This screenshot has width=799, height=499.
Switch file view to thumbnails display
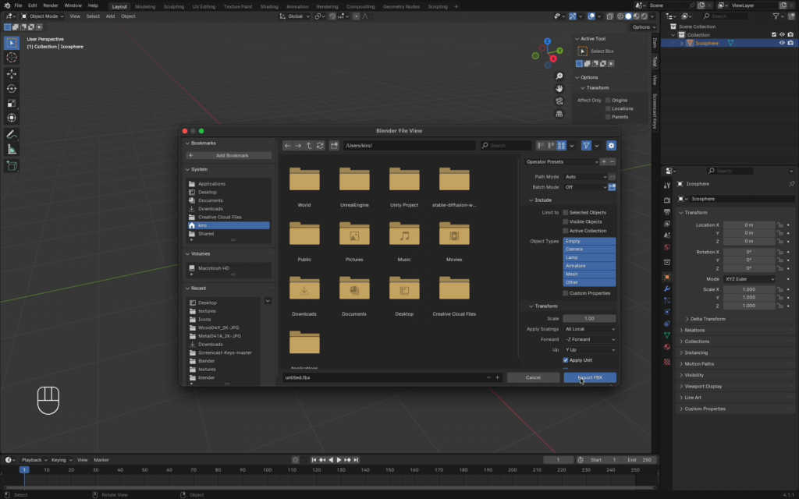point(561,146)
